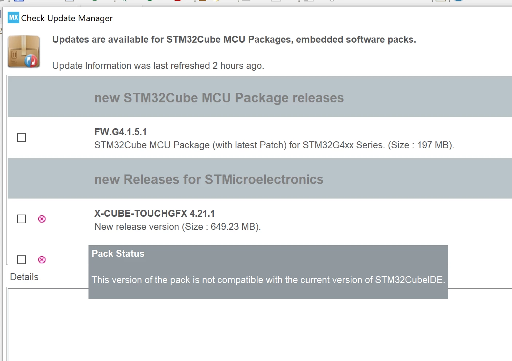512x361 pixels.
Task: Click the 'new Releases for STMicroelectronics' header
Action: 209,180
